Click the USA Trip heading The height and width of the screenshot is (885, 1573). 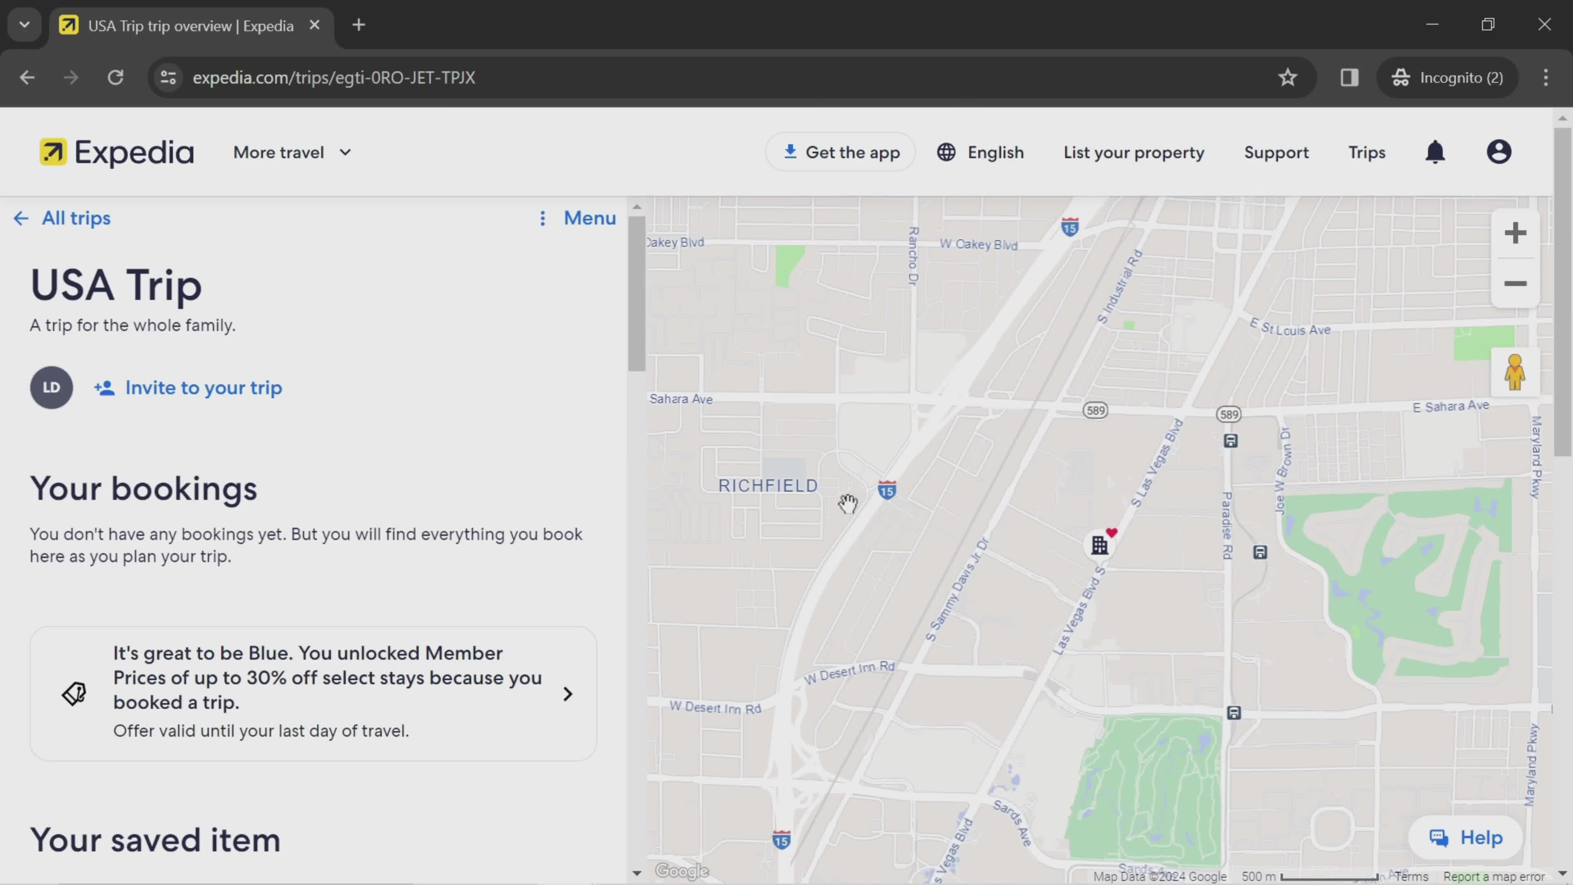(x=116, y=285)
